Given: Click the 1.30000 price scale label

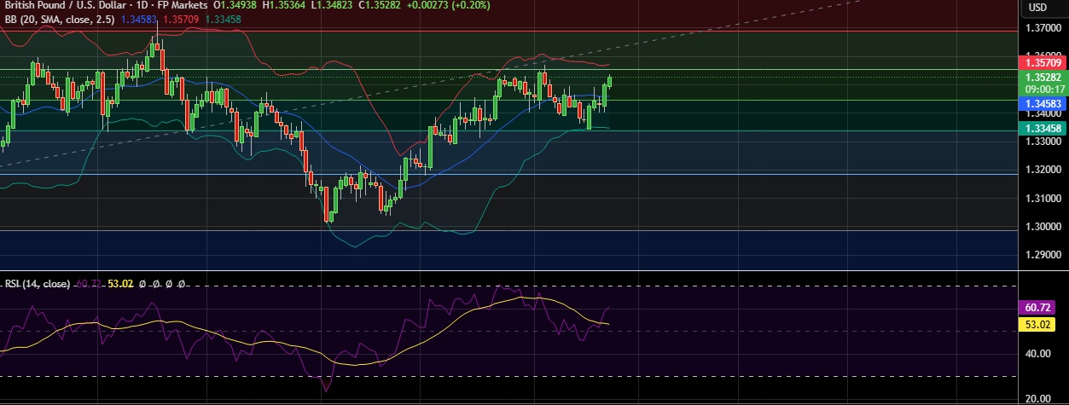Looking at the screenshot, I should [1043, 227].
